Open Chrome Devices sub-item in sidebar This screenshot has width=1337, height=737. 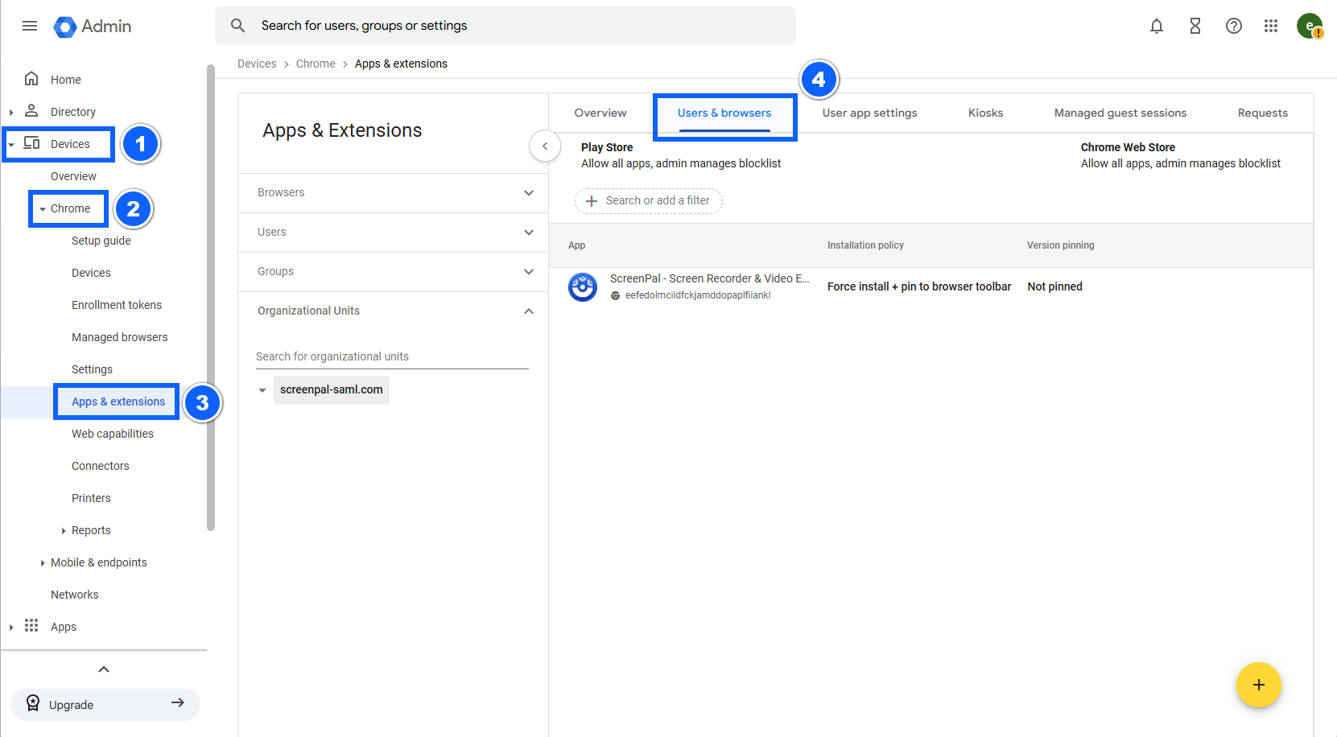tap(91, 273)
